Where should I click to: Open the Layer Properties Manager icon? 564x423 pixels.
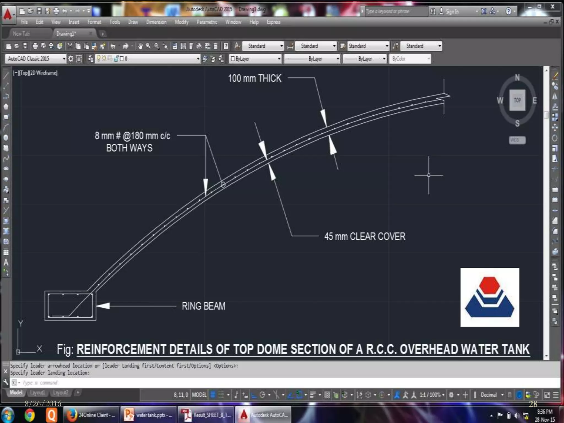pos(90,59)
